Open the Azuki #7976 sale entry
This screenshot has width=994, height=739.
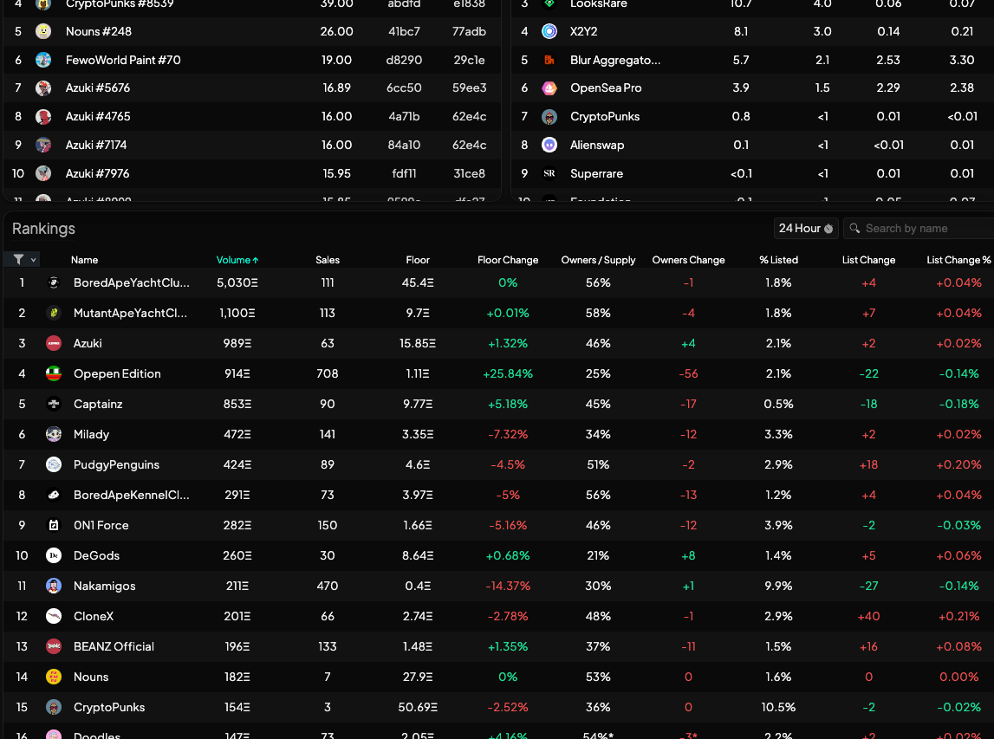[x=251, y=173]
